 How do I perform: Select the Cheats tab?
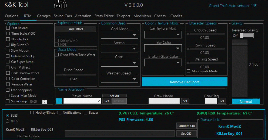[x=160, y=16]
